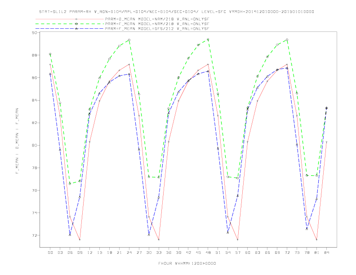This screenshot has width=356, height=275.
Task: Click x-axis tick label 63
Action: (258, 253)
